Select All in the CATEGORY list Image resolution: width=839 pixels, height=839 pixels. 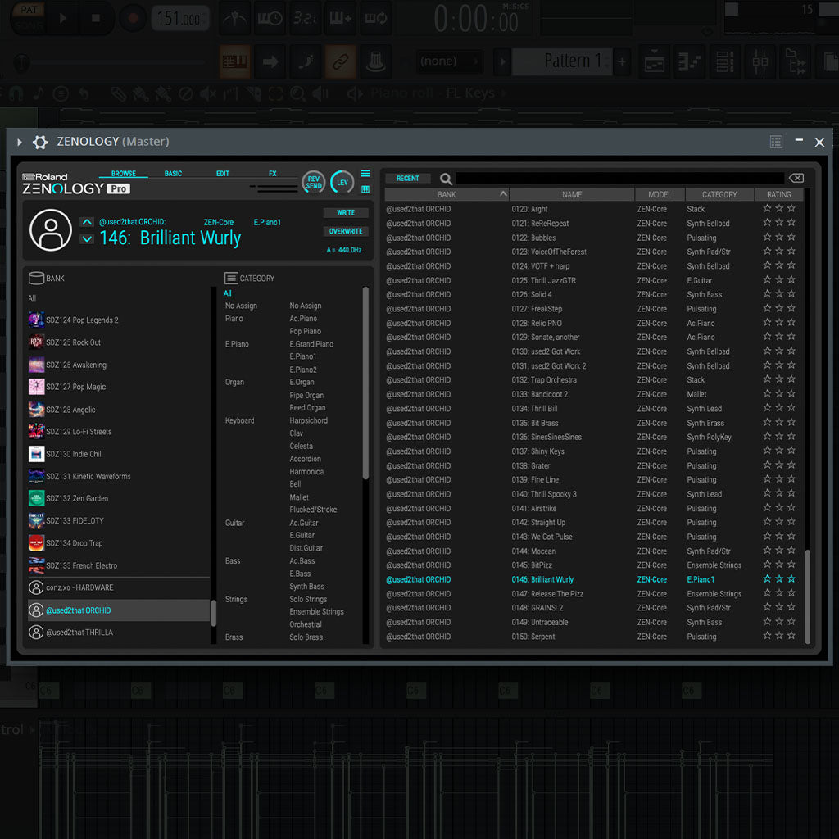click(228, 293)
